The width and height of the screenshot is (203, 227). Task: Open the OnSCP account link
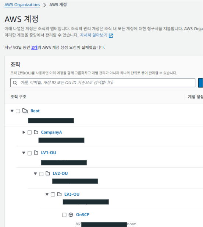click(83, 214)
